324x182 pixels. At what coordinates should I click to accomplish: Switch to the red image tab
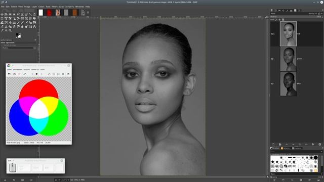coord(49,12)
